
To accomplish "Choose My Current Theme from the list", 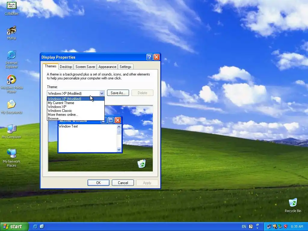I will 75,103.
